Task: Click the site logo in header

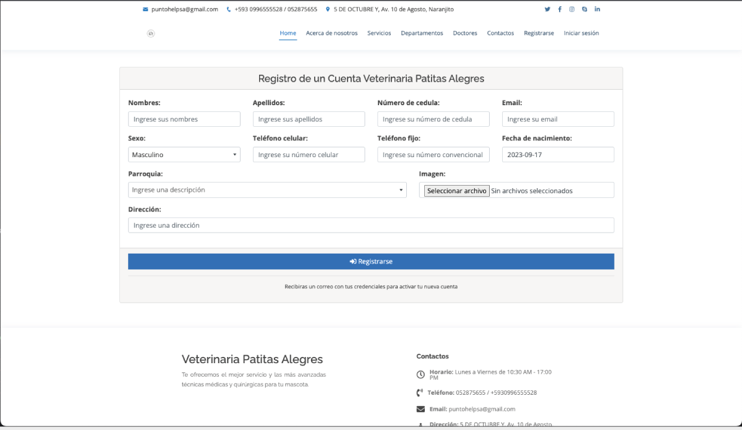Action: [x=150, y=33]
